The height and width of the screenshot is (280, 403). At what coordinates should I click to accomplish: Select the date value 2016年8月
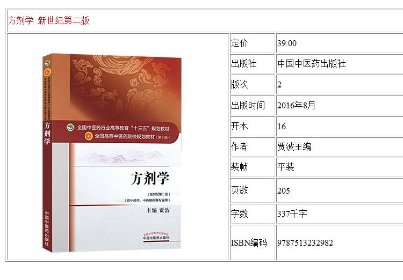pyautogui.click(x=296, y=105)
